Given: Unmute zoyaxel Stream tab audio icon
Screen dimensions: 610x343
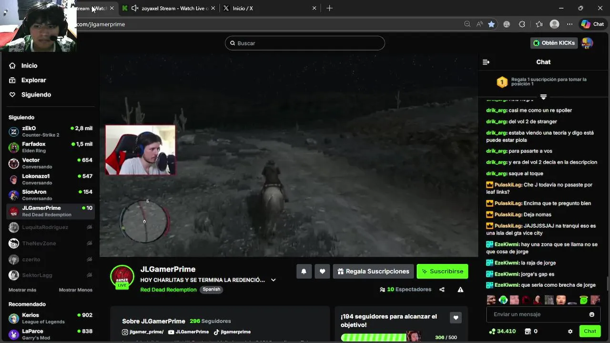Looking at the screenshot, I should [135, 8].
